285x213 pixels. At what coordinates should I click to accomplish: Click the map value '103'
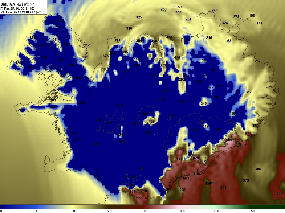(203, 61)
